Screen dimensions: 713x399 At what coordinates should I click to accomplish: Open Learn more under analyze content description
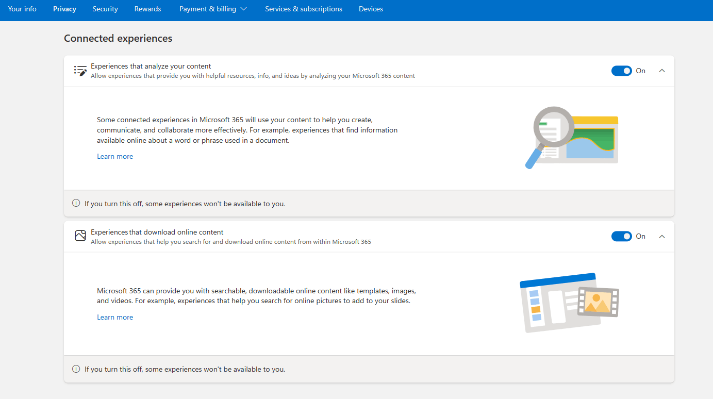(115, 156)
